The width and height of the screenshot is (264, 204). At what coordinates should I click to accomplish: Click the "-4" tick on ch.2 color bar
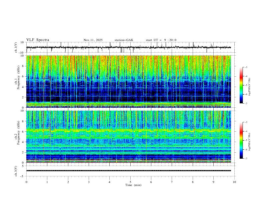[246, 131]
